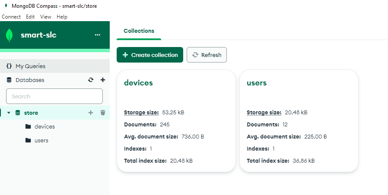
Task: Click the 20.48 kB total index size on devices
Action: [x=181, y=160]
